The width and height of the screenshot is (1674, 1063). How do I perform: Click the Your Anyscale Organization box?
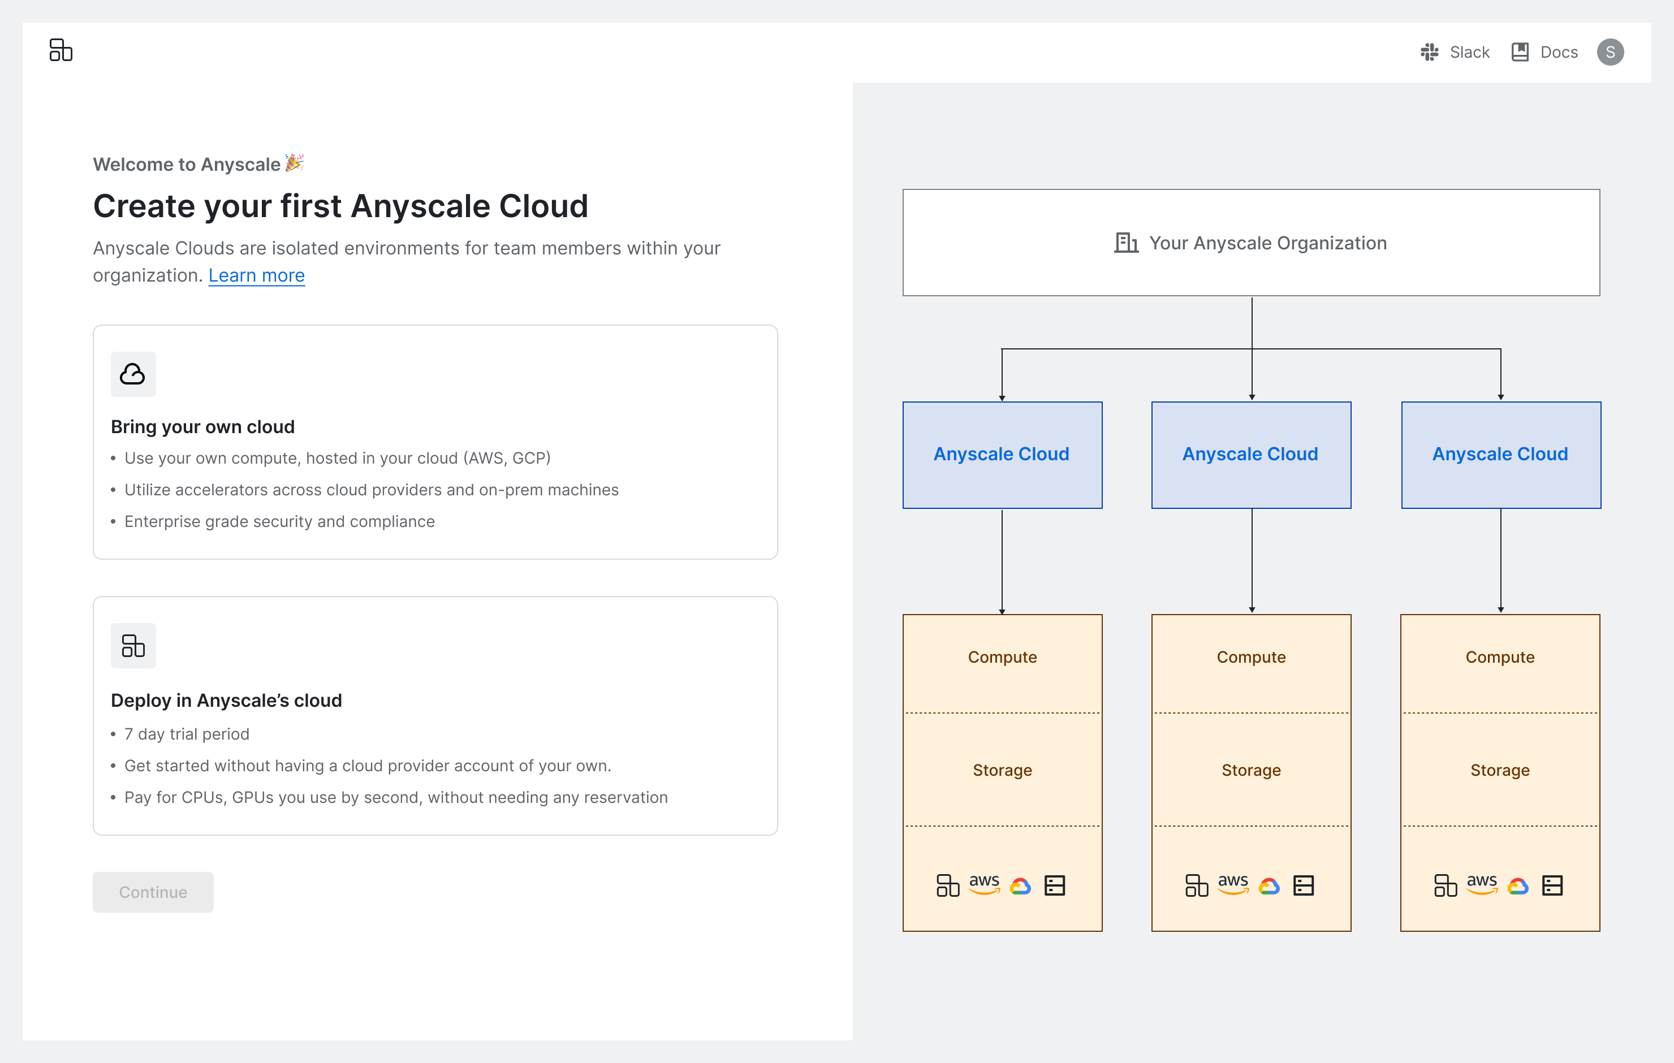(x=1250, y=243)
